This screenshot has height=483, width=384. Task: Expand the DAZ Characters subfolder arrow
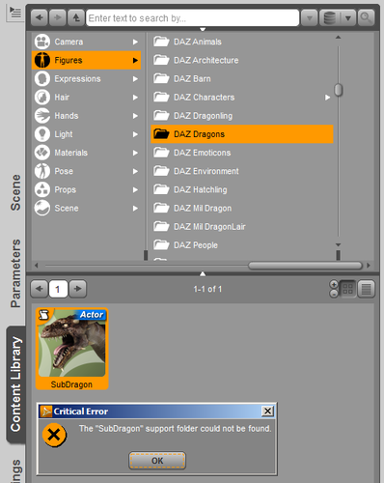327,98
